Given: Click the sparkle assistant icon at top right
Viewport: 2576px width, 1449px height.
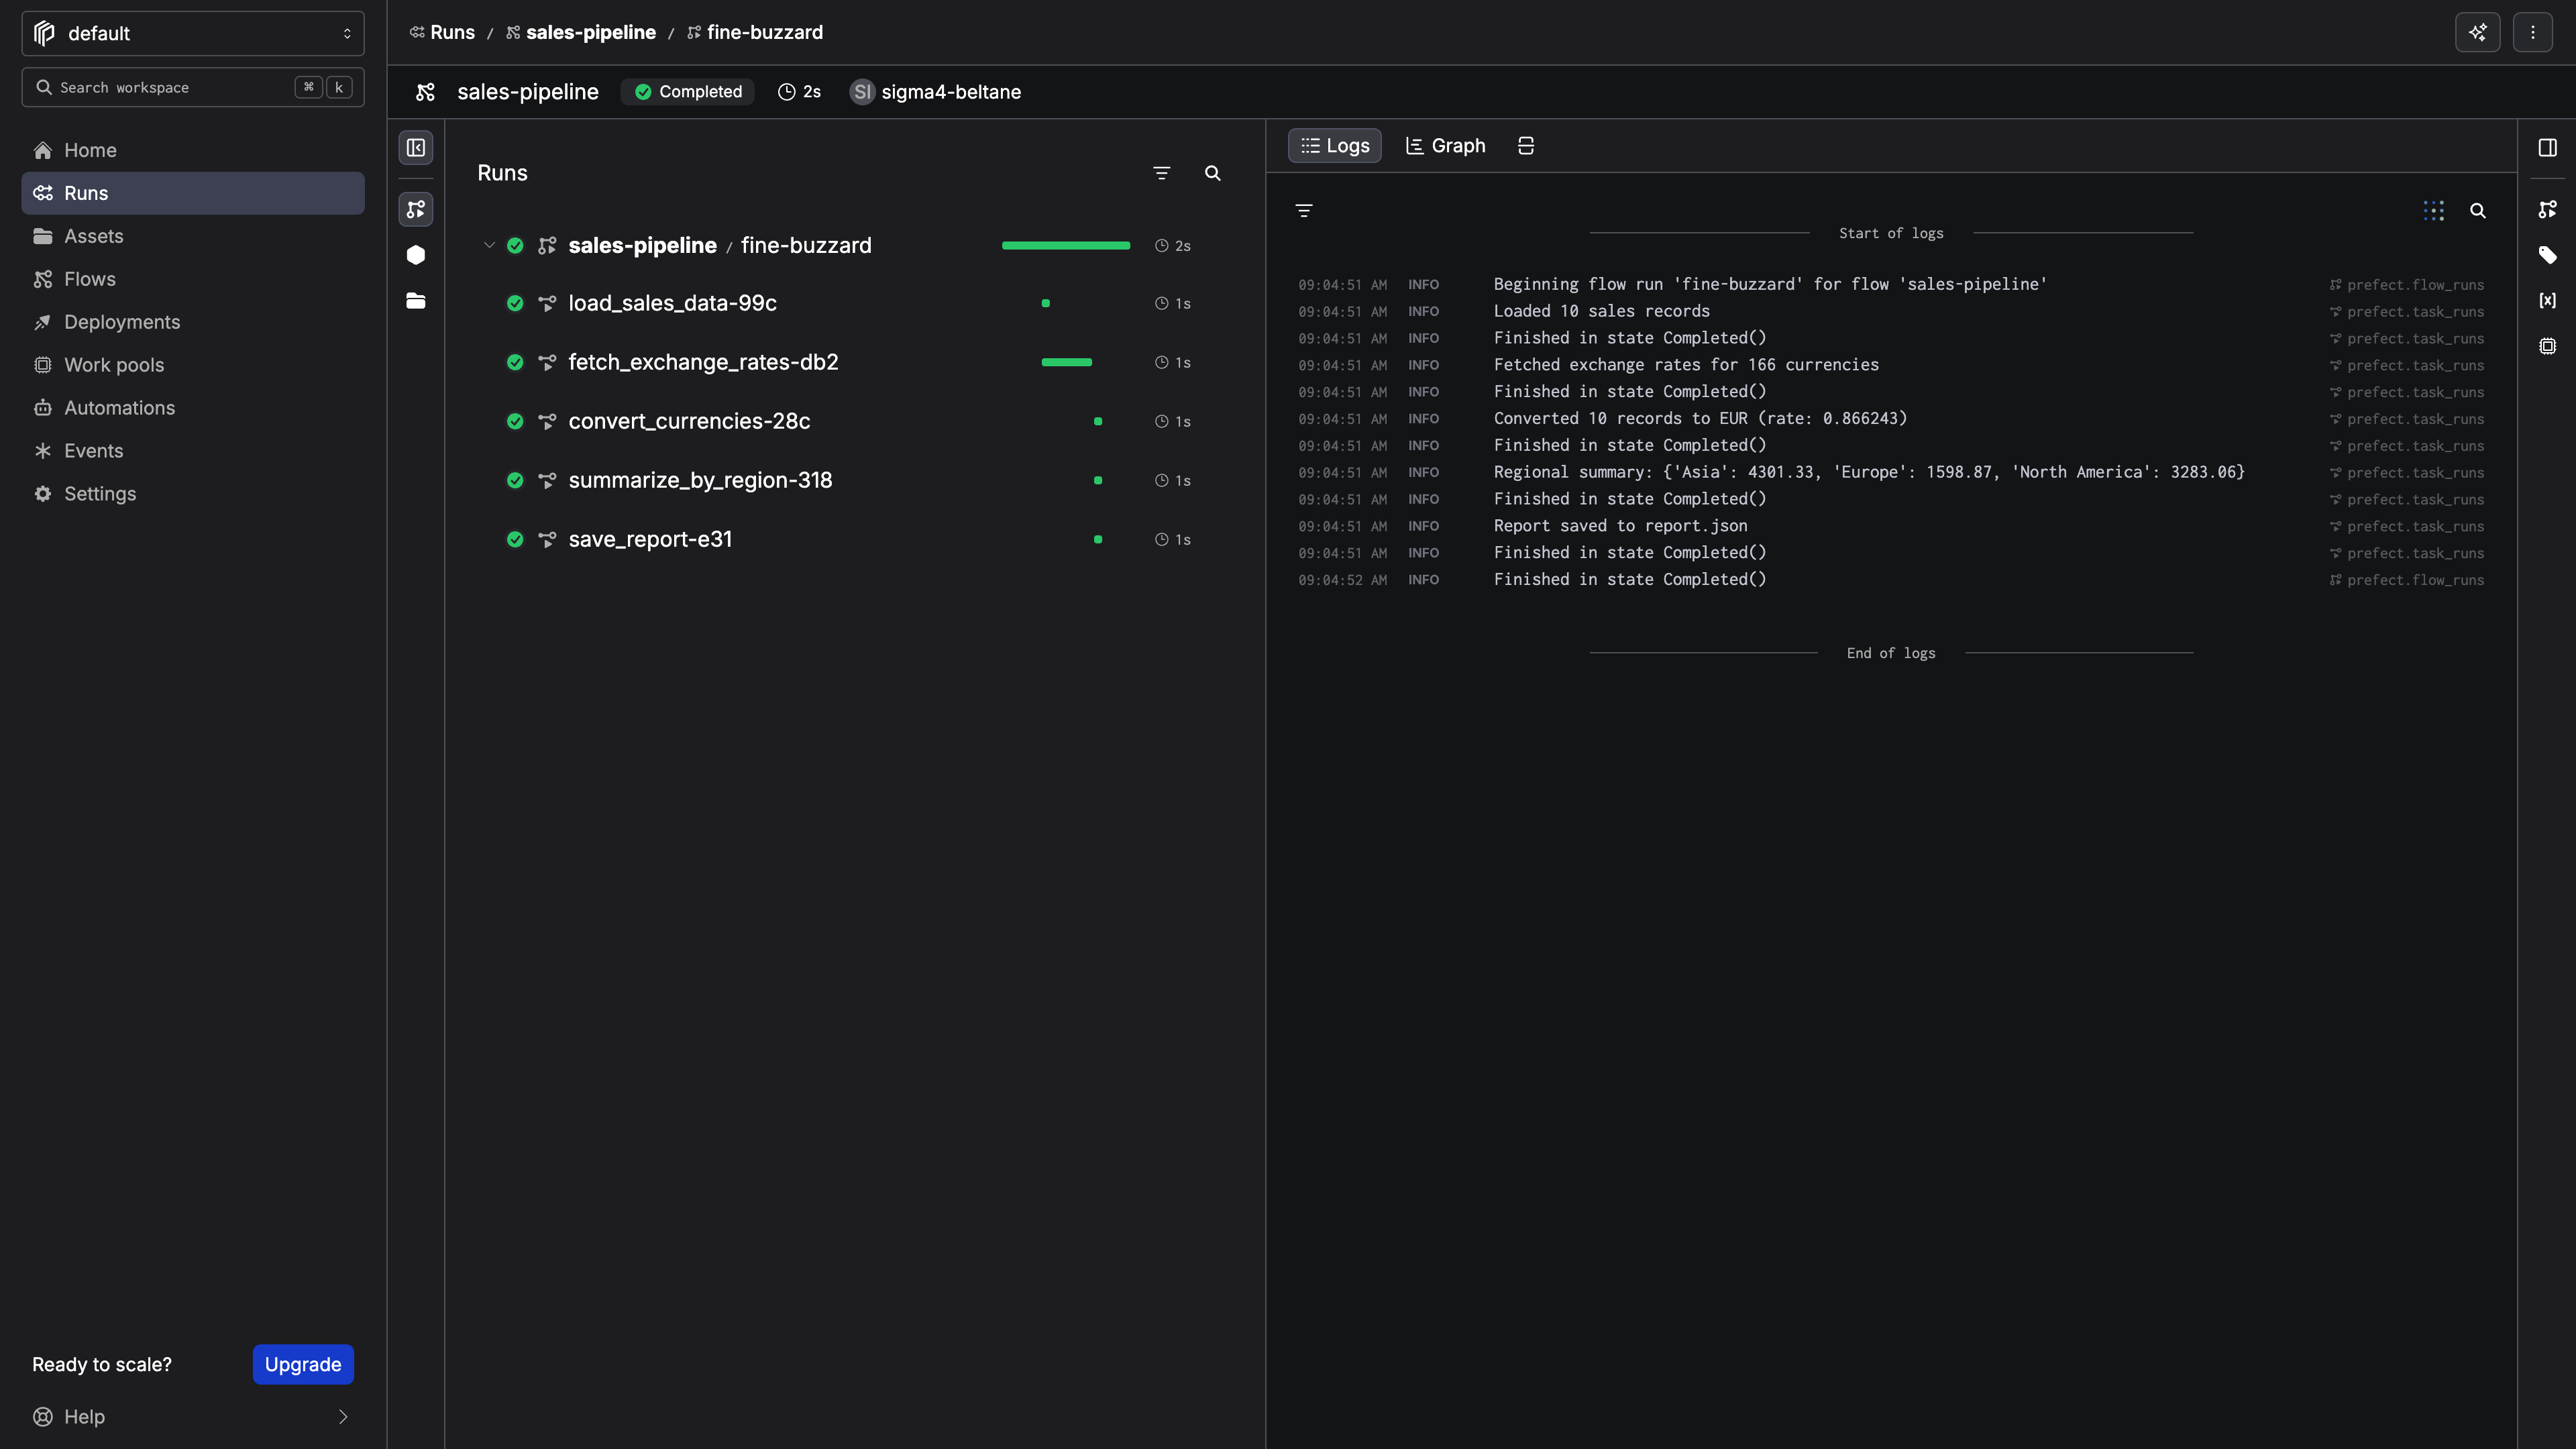Looking at the screenshot, I should point(2478,32).
